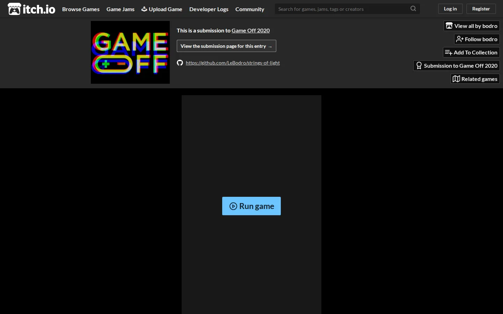
Task: View the submission page for this entry
Action: tap(226, 46)
